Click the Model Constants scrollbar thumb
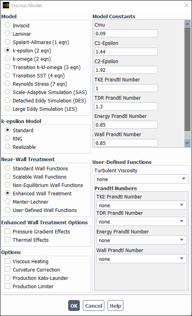 point(187,80)
